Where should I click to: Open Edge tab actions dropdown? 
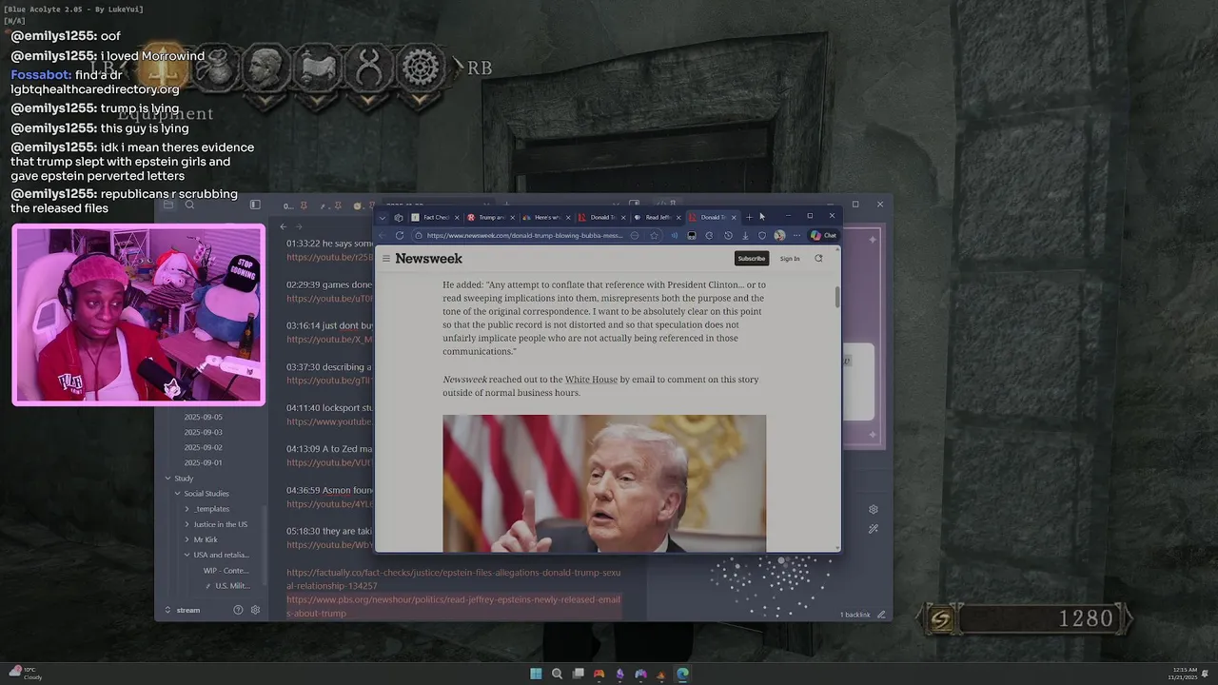click(383, 217)
